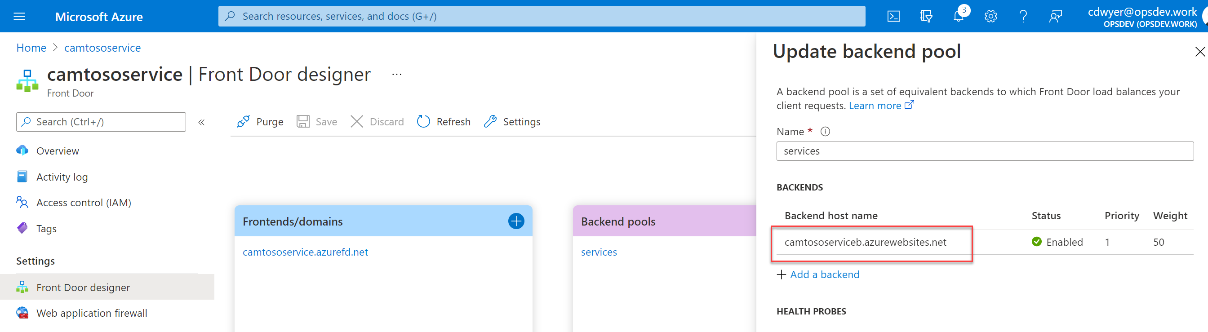This screenshot has height=332, width=1208.
Task: Select Front Door designer menu item
Action: click(x=83, y=288)
